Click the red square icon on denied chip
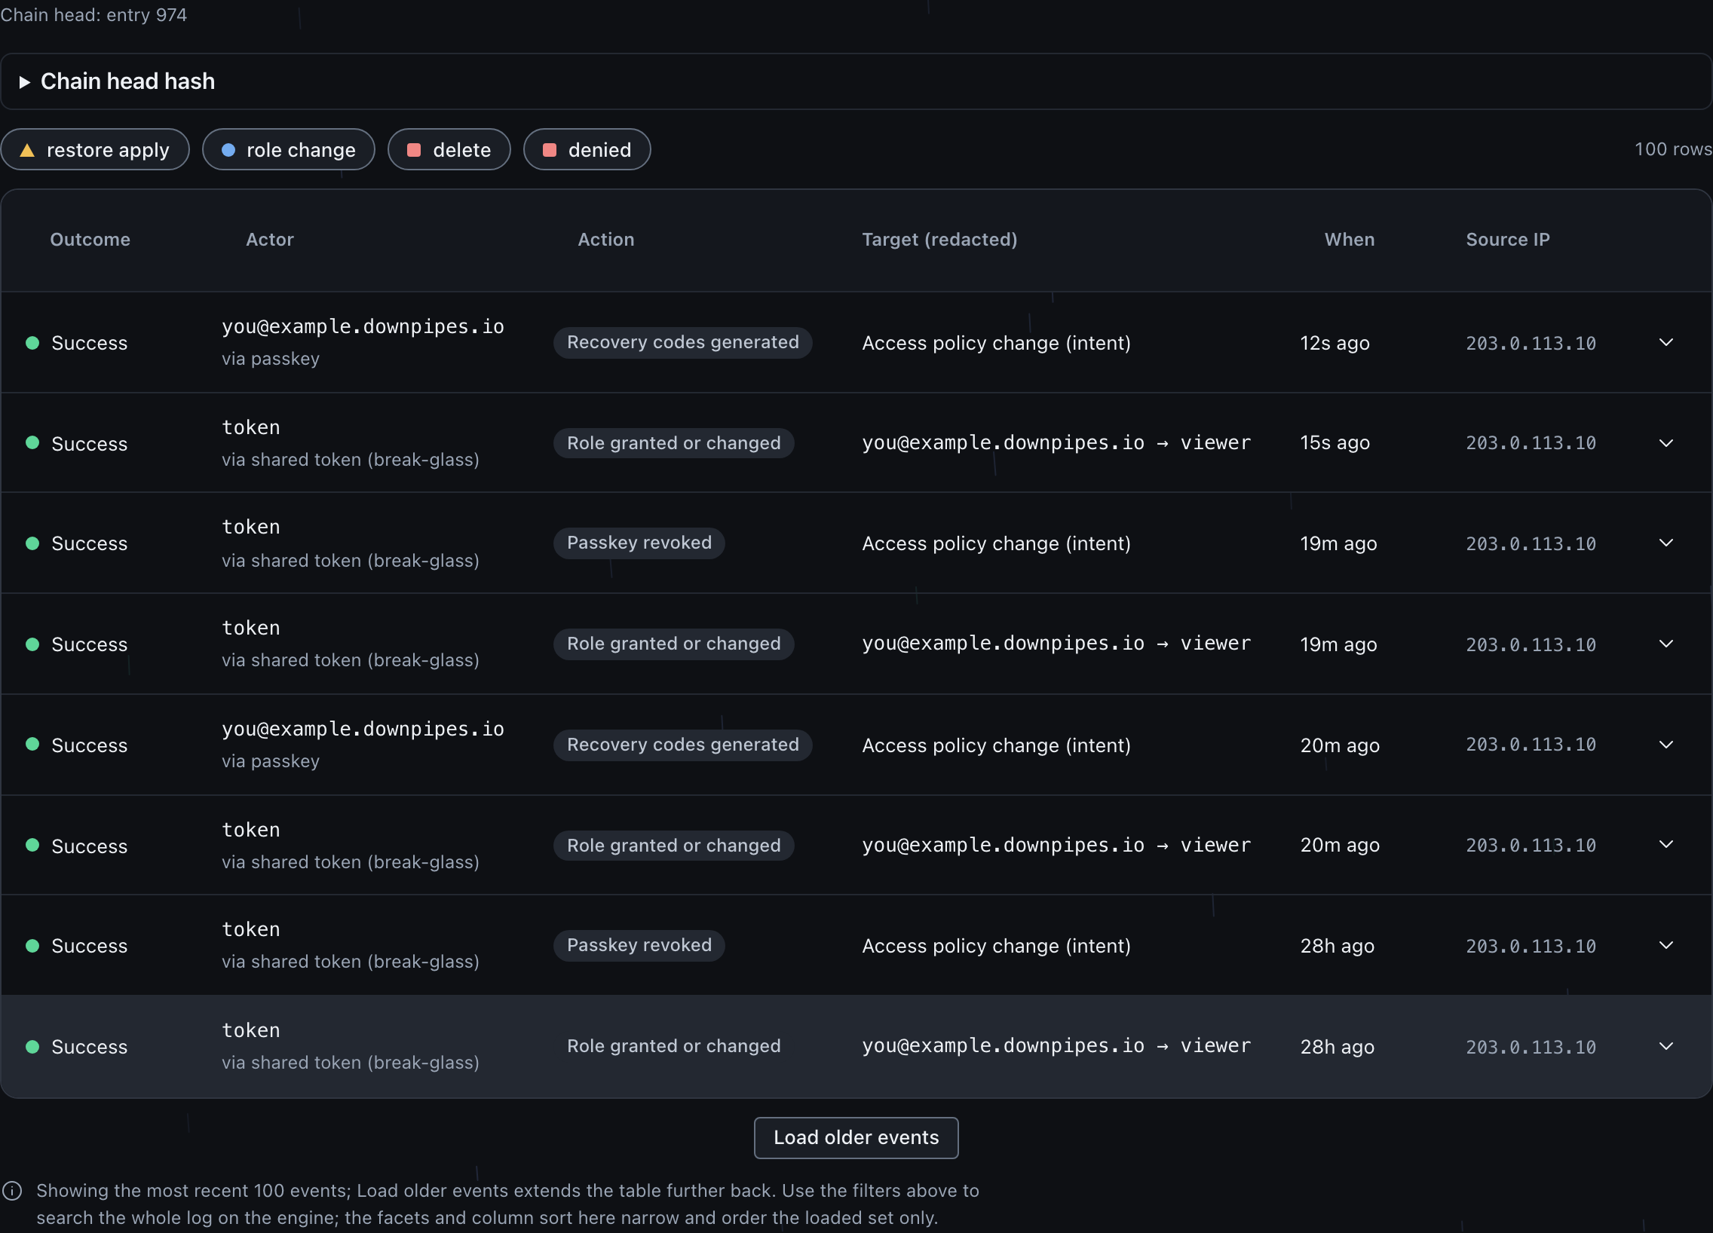Screen dimensions: 1713x1233 point(550,149)
